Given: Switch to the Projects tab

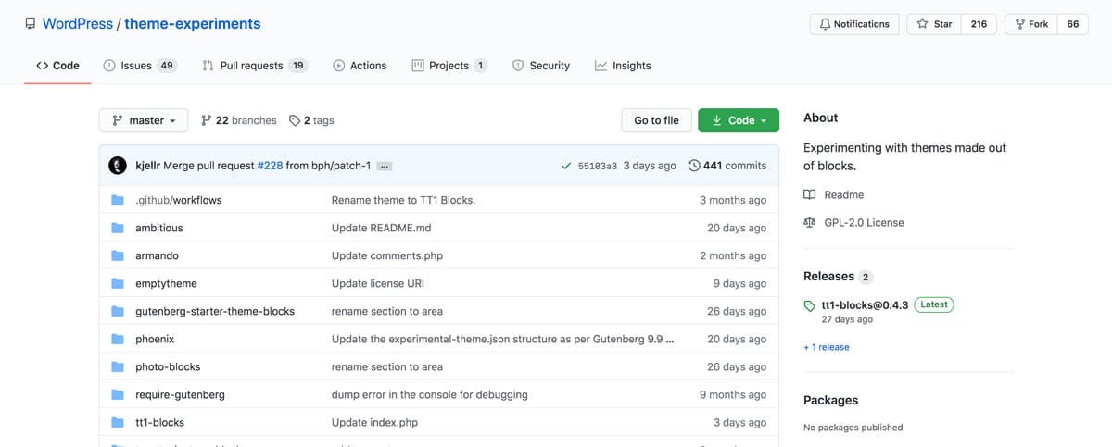Looking at the screenshot, I should click(x=449, y=66).
